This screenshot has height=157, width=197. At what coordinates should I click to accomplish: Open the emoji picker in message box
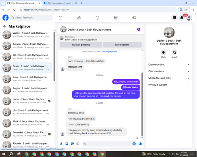(134, 144)
